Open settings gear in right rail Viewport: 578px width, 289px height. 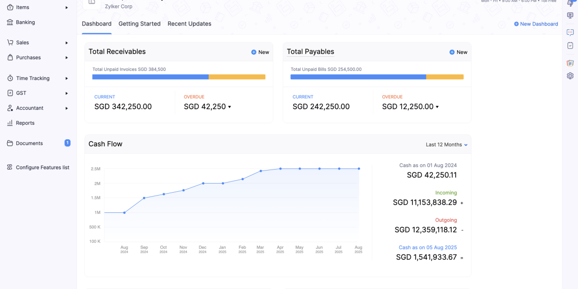(570, 76)
